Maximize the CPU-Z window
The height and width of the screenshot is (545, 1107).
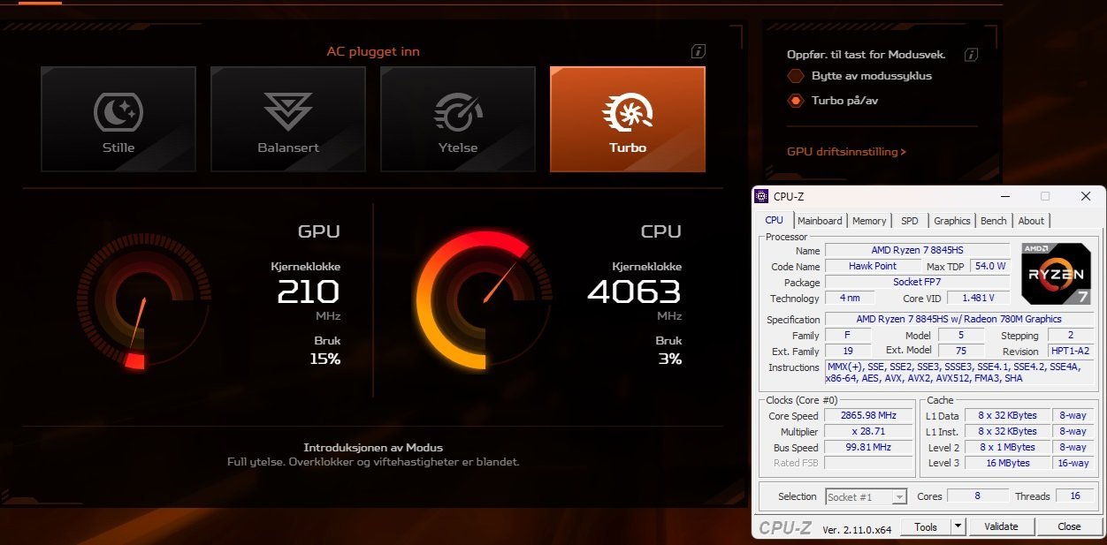pyautogui.click(x=1045, y=196)
